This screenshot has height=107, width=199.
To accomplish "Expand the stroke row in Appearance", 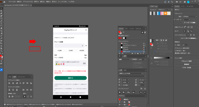I will (x=122, y=102).
